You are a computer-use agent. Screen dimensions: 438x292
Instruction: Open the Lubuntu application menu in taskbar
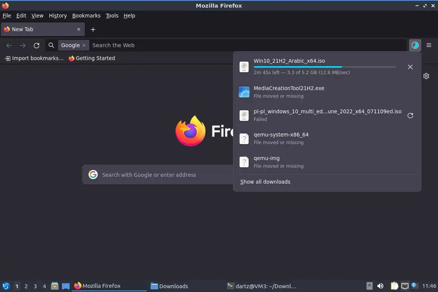(x=6, y=286)
